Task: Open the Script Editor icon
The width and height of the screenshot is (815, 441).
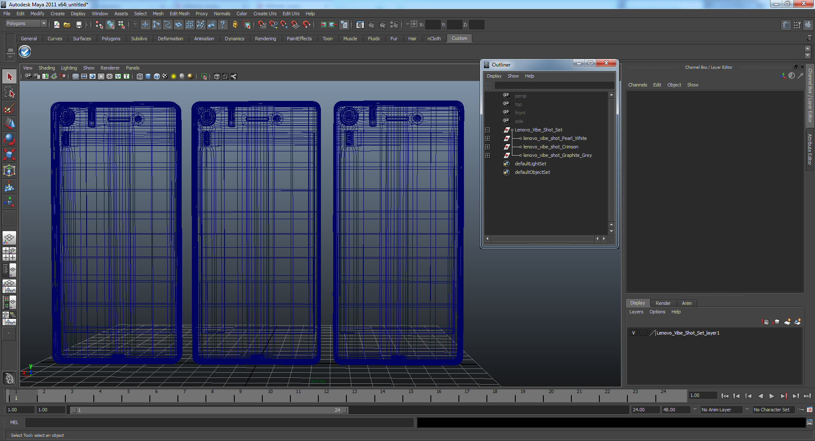Action: coord(809,422)
